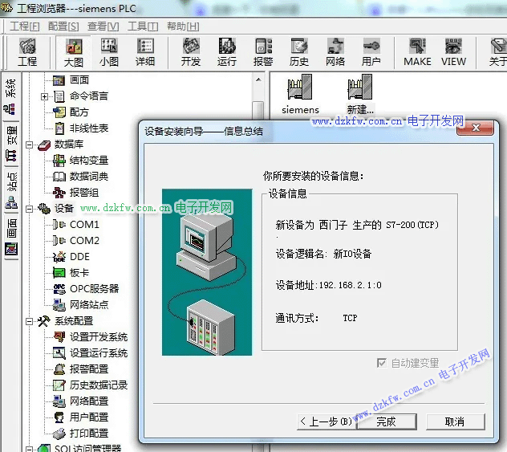Screen dimensions: 507x452
Task: Click the 开发 (Develop) toolbar icon
Action: 191,51
